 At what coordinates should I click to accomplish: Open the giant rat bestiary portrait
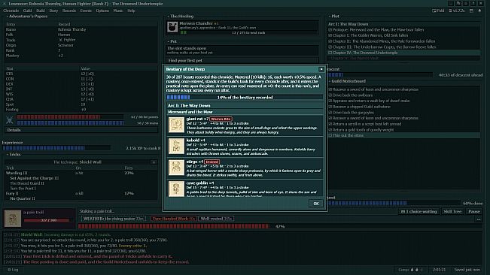176,125
